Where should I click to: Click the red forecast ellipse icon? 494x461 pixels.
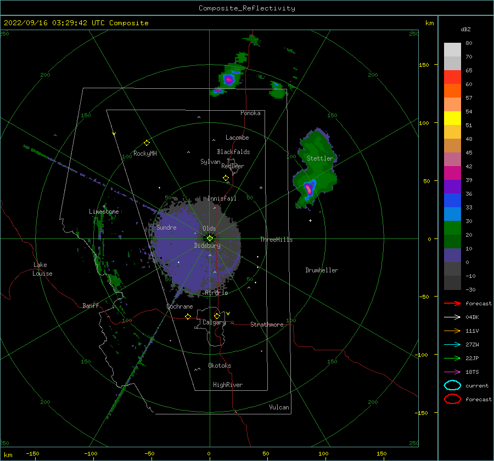point(452,399)
